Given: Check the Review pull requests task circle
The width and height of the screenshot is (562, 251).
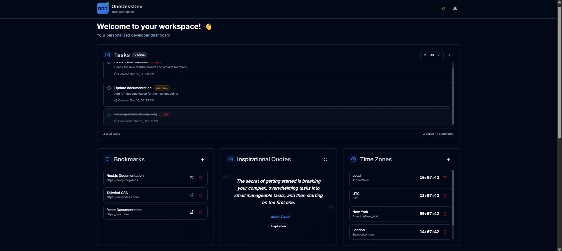Looking at the screenshot, I should click(109, 63).
